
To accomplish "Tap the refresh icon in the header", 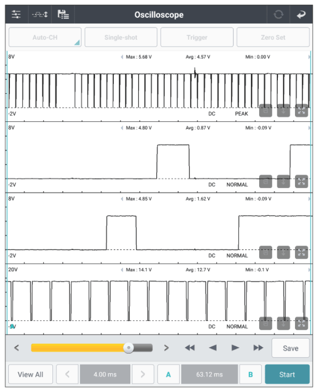I will (278, 15).
